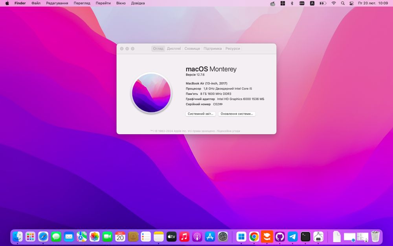This screenshot has width=393, height=246.
Task: Click the Системний звіт button
Action: click(200, 114)
